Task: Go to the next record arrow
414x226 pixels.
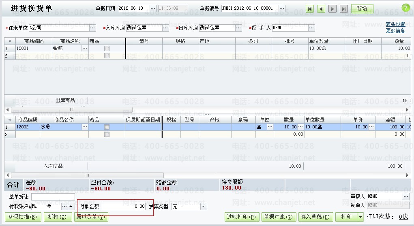Action: pos(332,9)
